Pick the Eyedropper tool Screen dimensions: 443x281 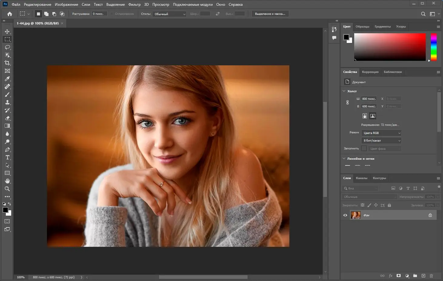(x=7, y=79)
